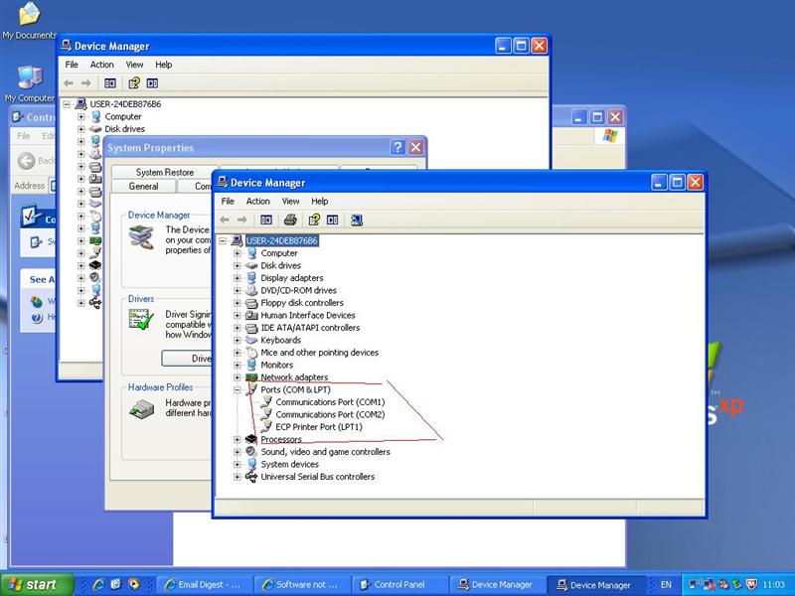The image size is (795, 596).
Task: Expand the Monitors node
Action: click(x=237, y=365)
